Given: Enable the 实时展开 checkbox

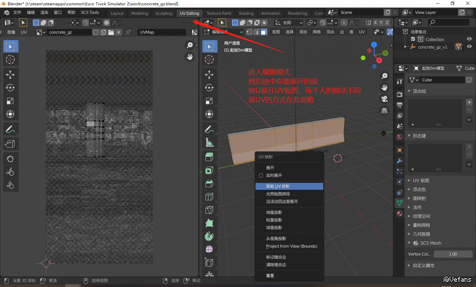Looking at the screenshot, I should point(261,175).
